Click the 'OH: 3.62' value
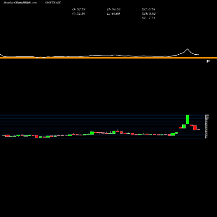 point(148,14)
